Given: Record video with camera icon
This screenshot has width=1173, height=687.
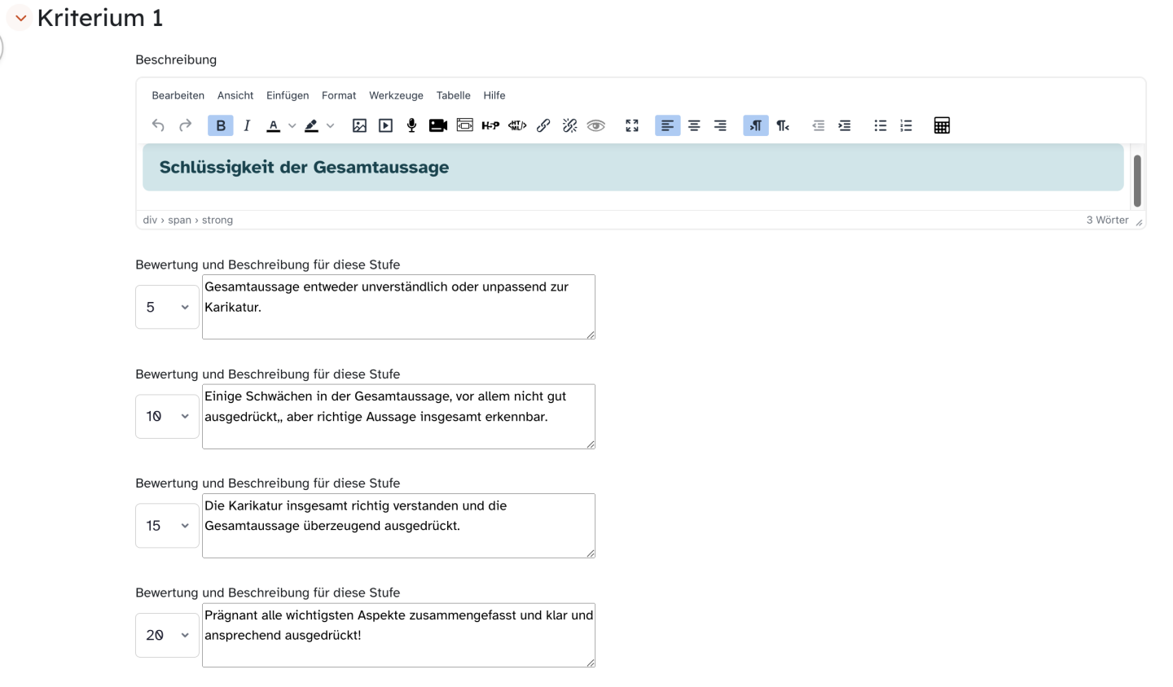Looking at the screenshot, I should click(438, 125).
